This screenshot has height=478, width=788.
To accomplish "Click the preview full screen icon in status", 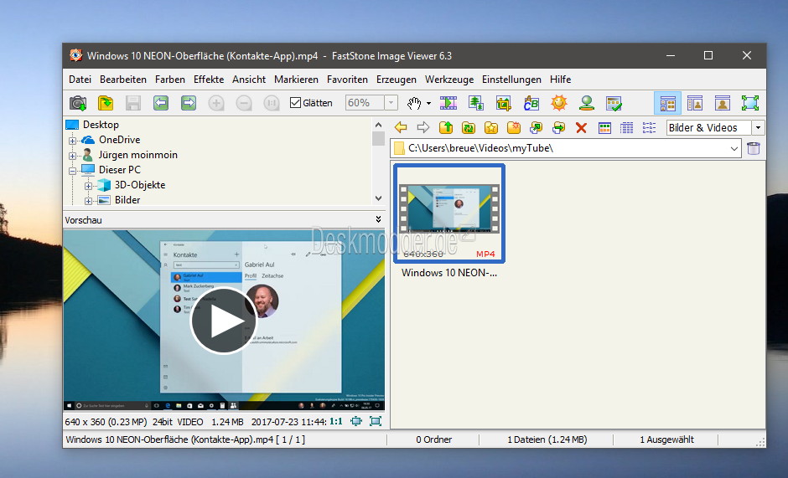I will click(376, 421).
